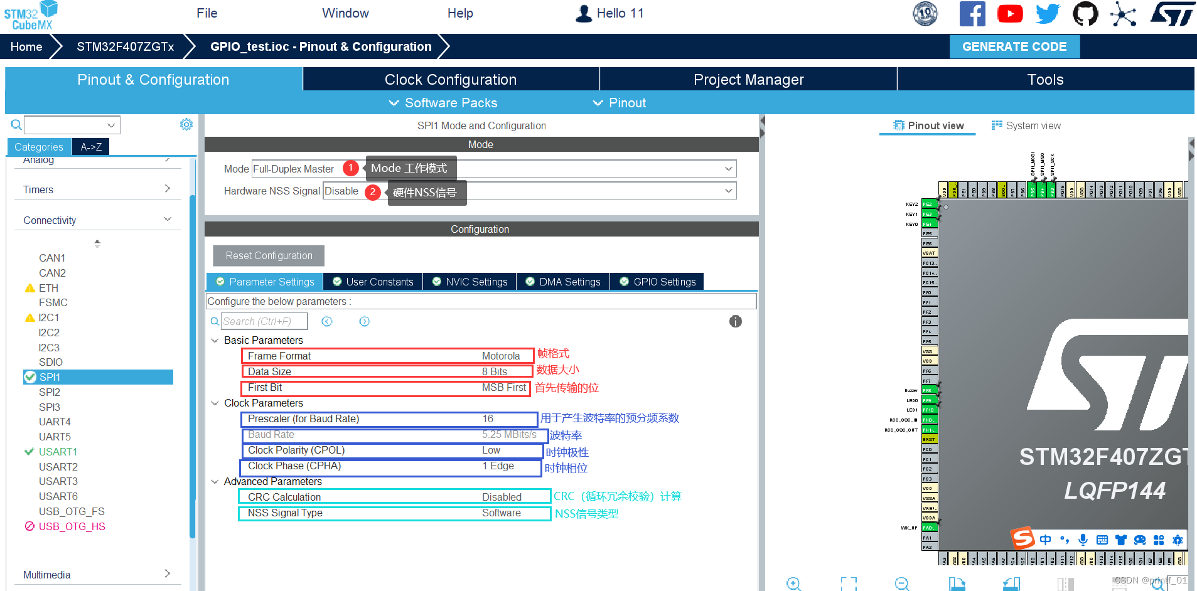Open the YouTube link icon
Image resolution: width=1197 pixels, height=591 pixels.
pos(1010,14)
